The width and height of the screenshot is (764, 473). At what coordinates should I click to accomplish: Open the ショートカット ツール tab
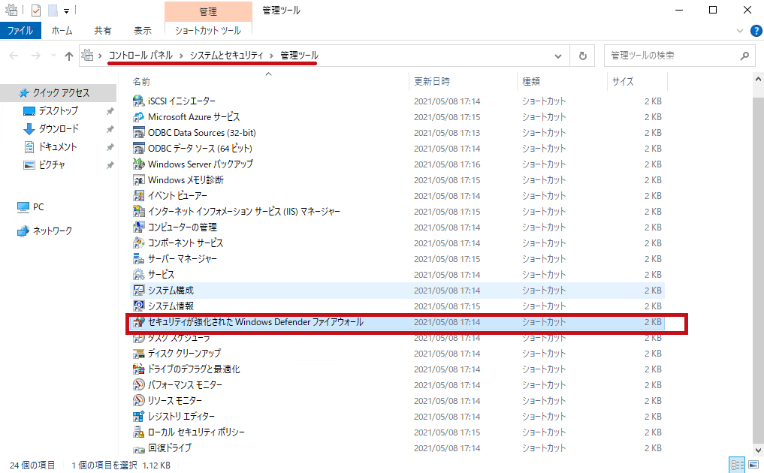208,31
